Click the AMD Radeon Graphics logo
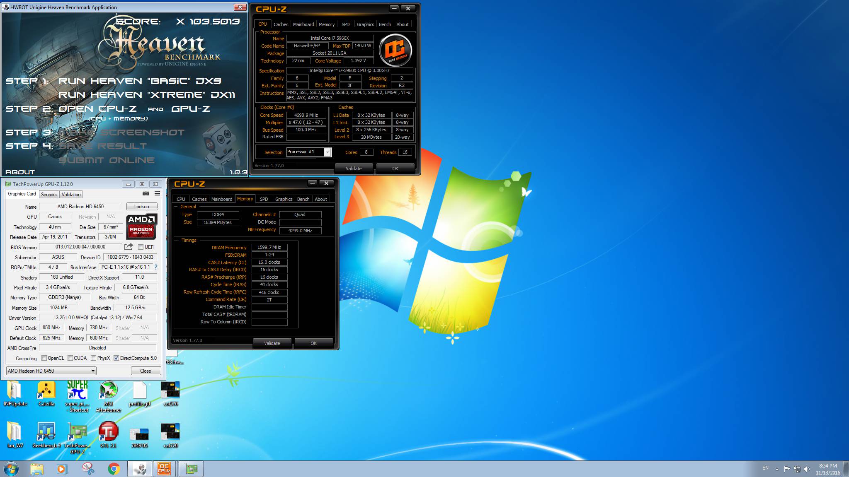This screenshot has height=477, width=849. tap(142, 226)
